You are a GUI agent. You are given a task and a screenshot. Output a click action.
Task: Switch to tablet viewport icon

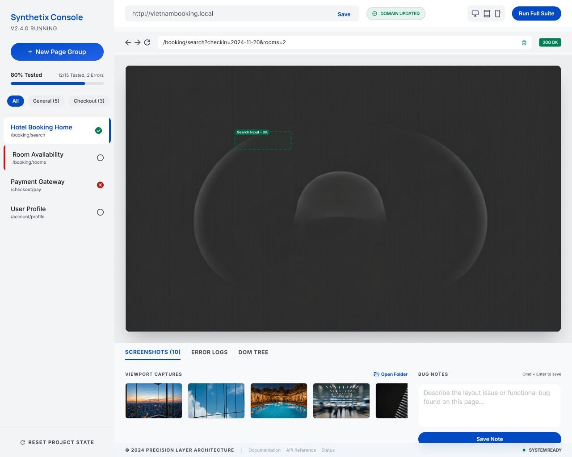pos(486,13)
